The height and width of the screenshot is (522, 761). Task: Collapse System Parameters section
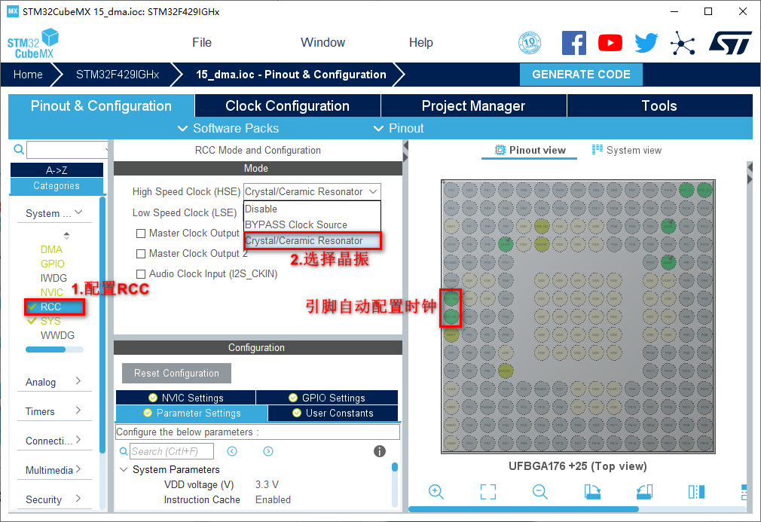[124, 469]
